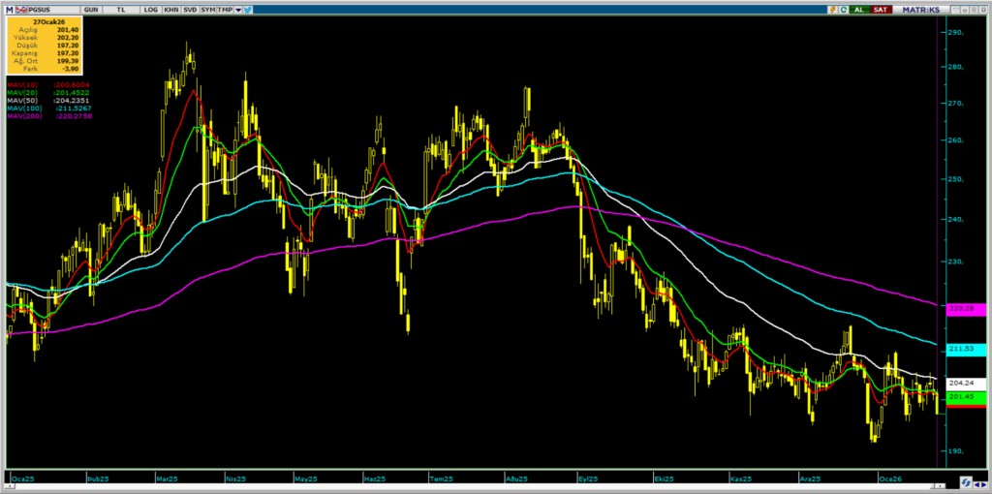
Task: Open the SYM menu item
Action: [207, 9]
